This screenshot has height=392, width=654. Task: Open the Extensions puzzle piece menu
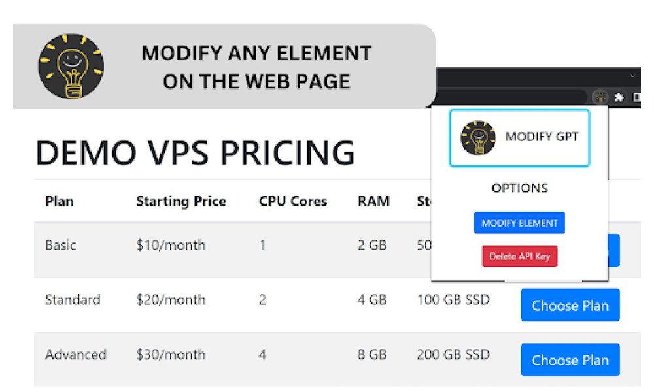[x=619, y=97]
